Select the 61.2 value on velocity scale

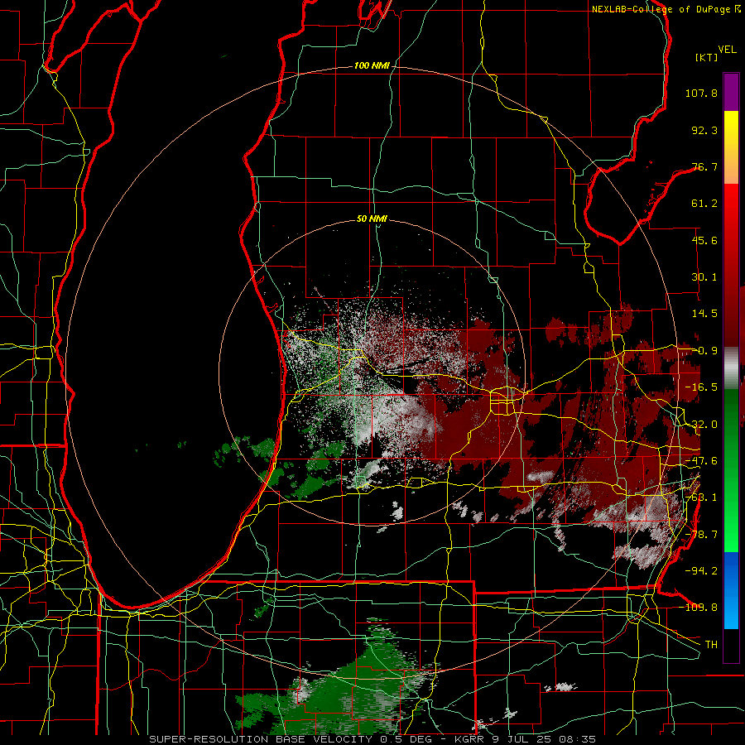click(704, 204)
